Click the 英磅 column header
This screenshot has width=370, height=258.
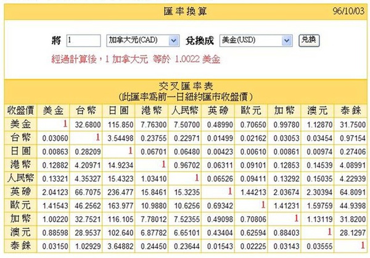[x=218, y=110]
